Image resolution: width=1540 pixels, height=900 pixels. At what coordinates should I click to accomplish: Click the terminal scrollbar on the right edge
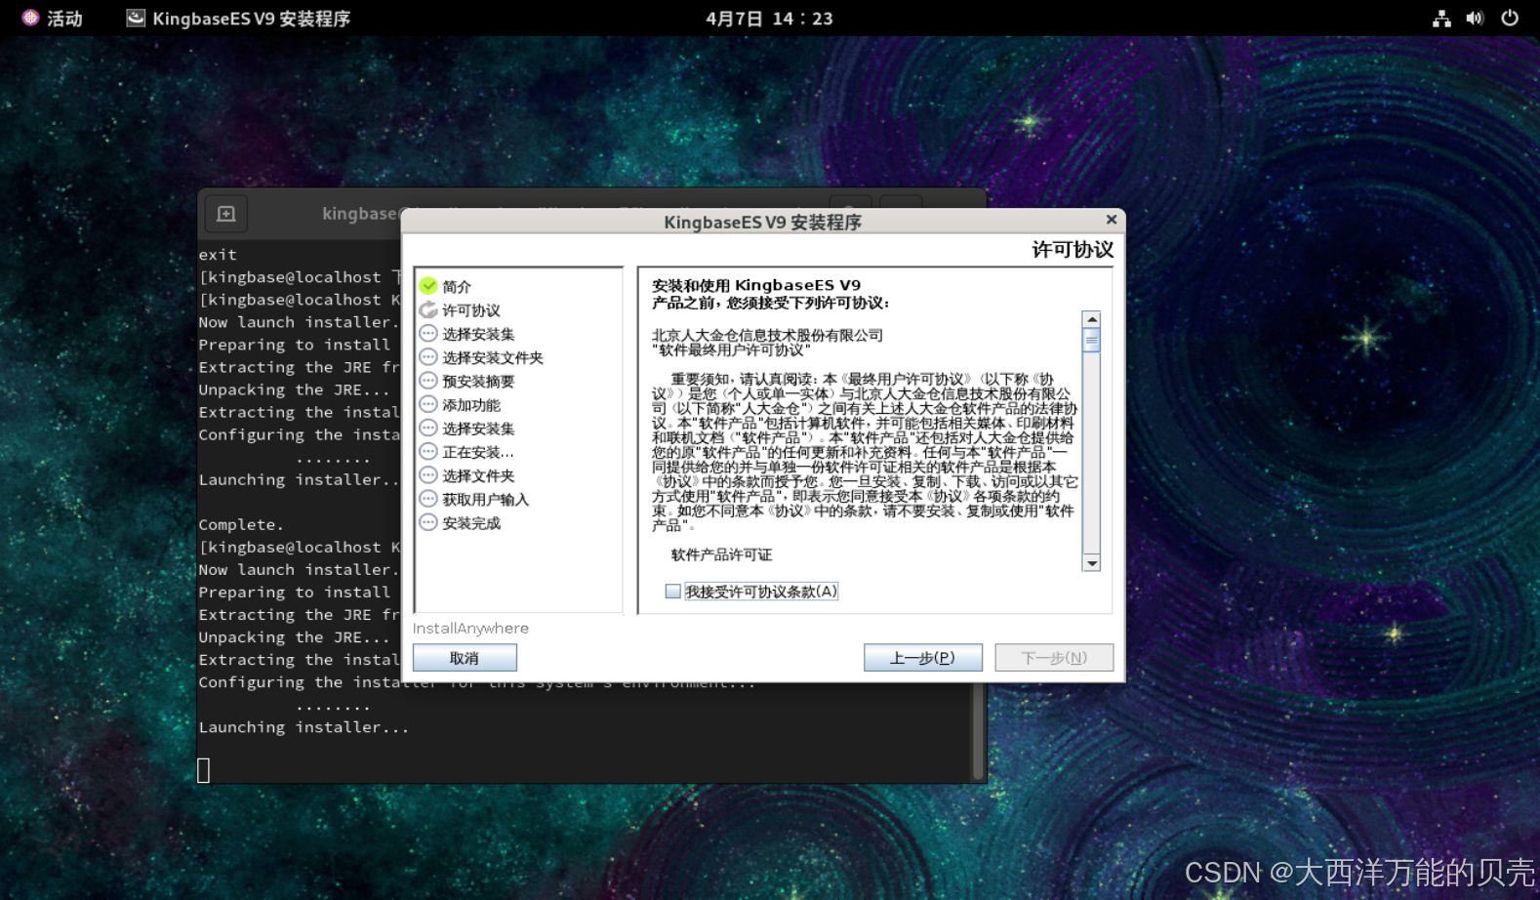979,730
